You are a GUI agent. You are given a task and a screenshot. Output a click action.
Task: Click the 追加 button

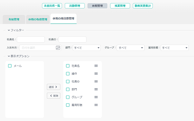(54, 87)
